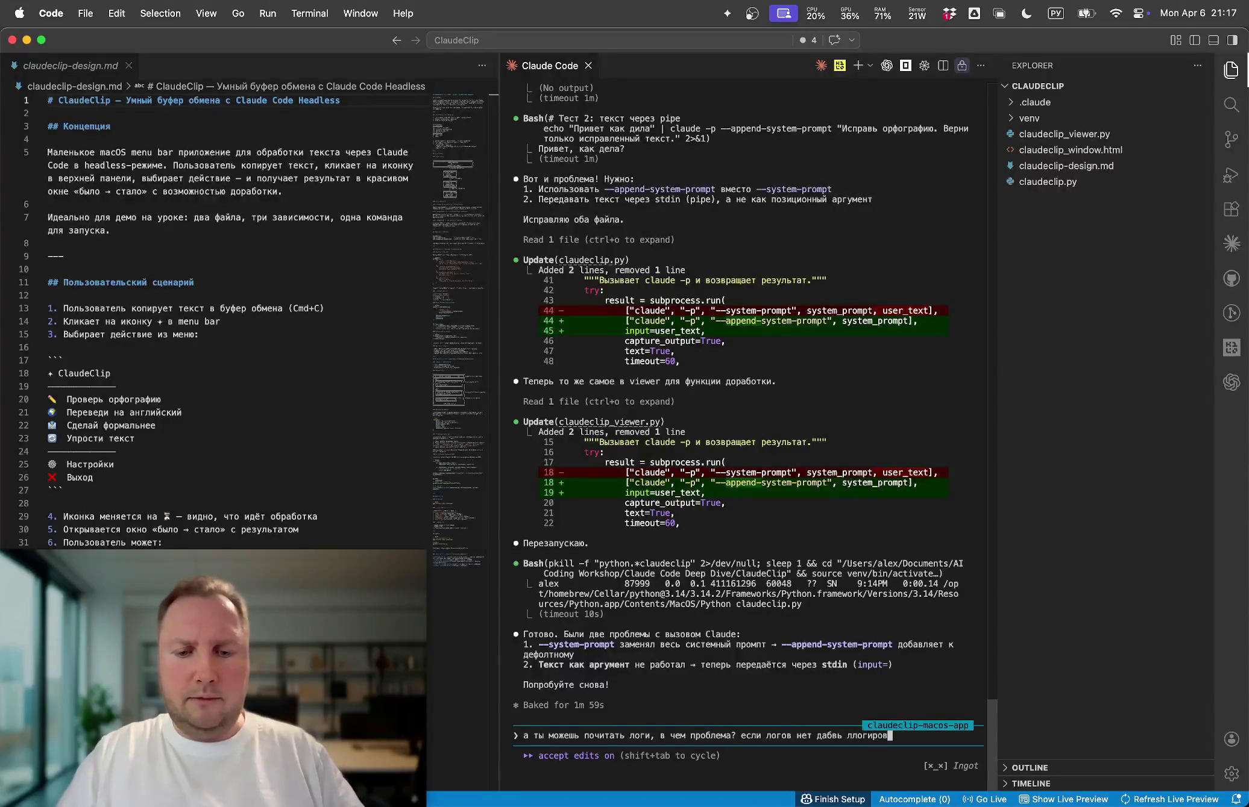The image size is (1249, 807).
Task: Toggle Focus mode moon icon in menu bar
Action: pyautogui.click(x=1027, y=13)
